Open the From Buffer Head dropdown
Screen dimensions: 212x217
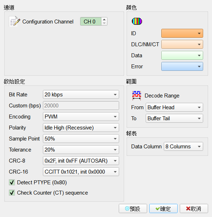point(174,107)
